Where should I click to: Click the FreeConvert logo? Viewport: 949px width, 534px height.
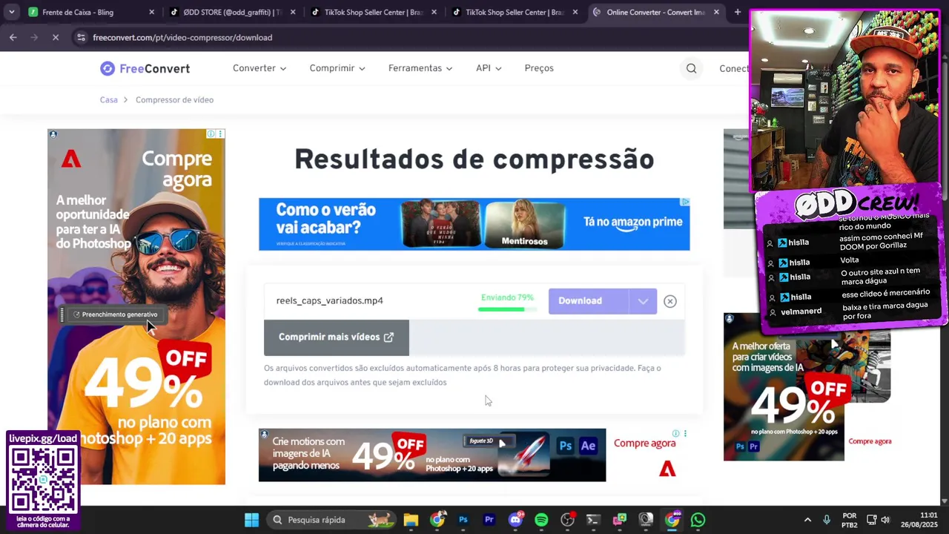145,68
